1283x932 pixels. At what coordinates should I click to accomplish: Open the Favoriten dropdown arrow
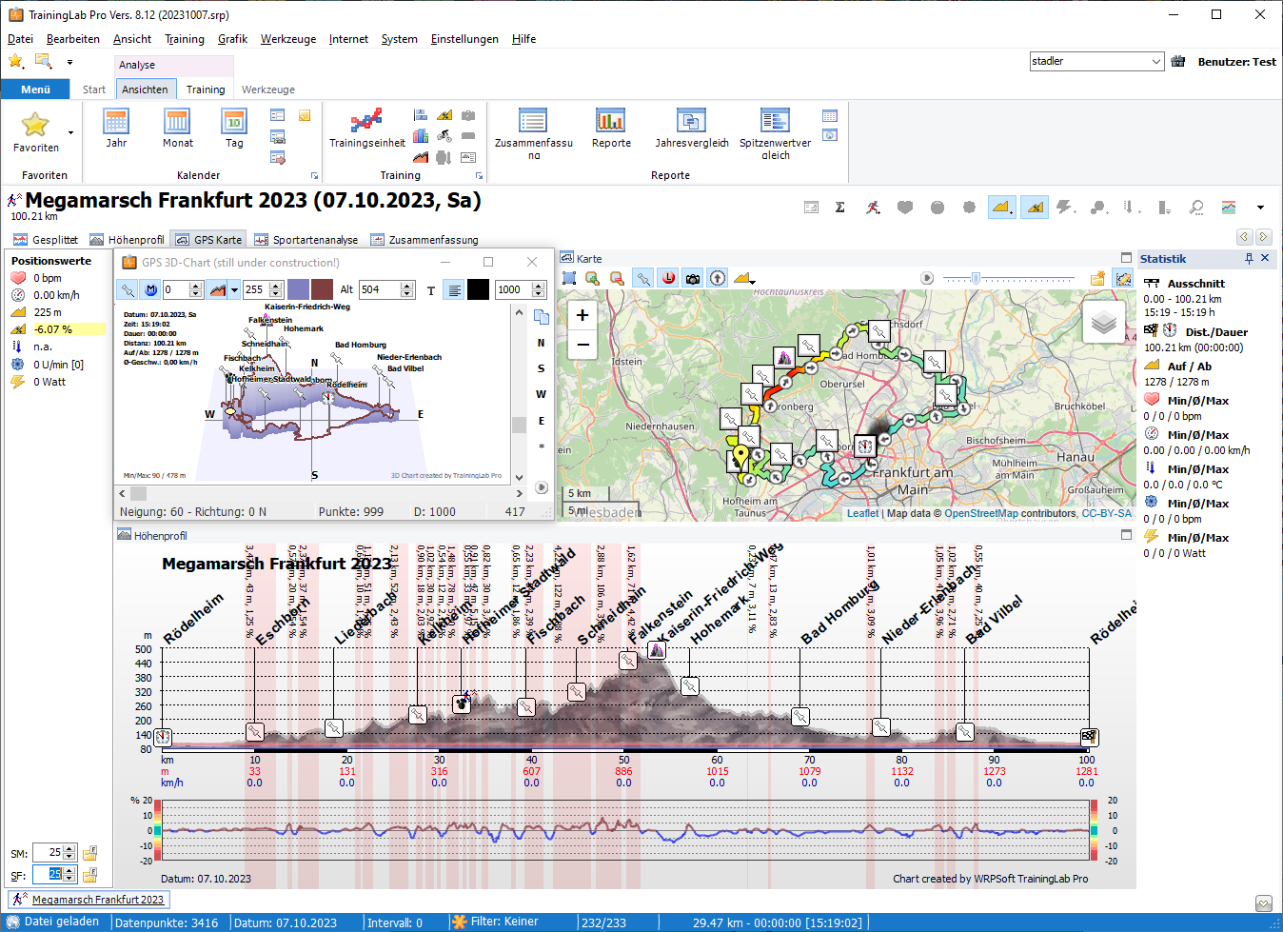(x=70, y=132)
